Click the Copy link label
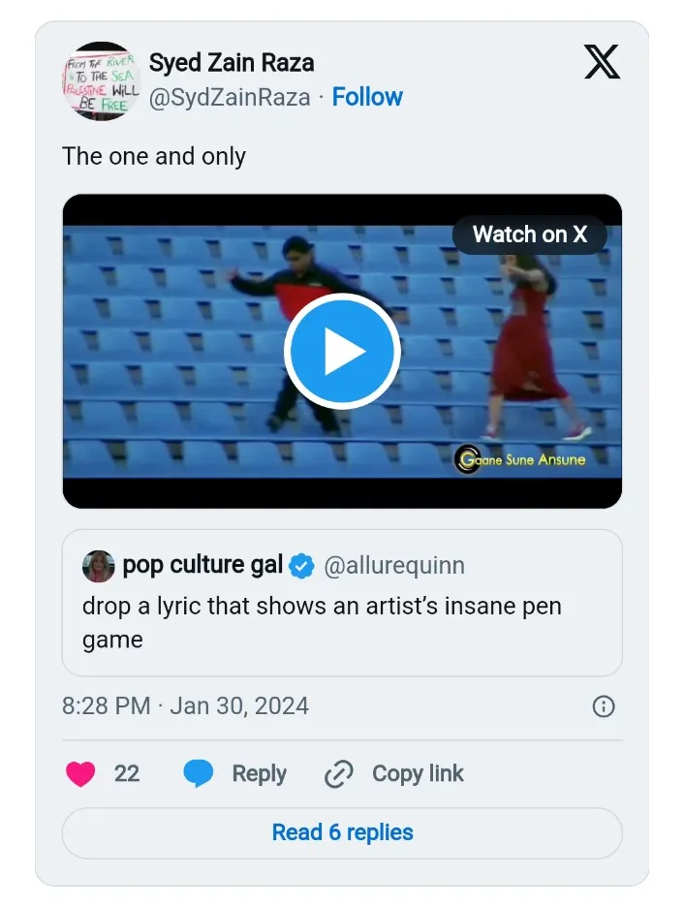This screenshot has height=908, width=684. [x=418, y=773]
